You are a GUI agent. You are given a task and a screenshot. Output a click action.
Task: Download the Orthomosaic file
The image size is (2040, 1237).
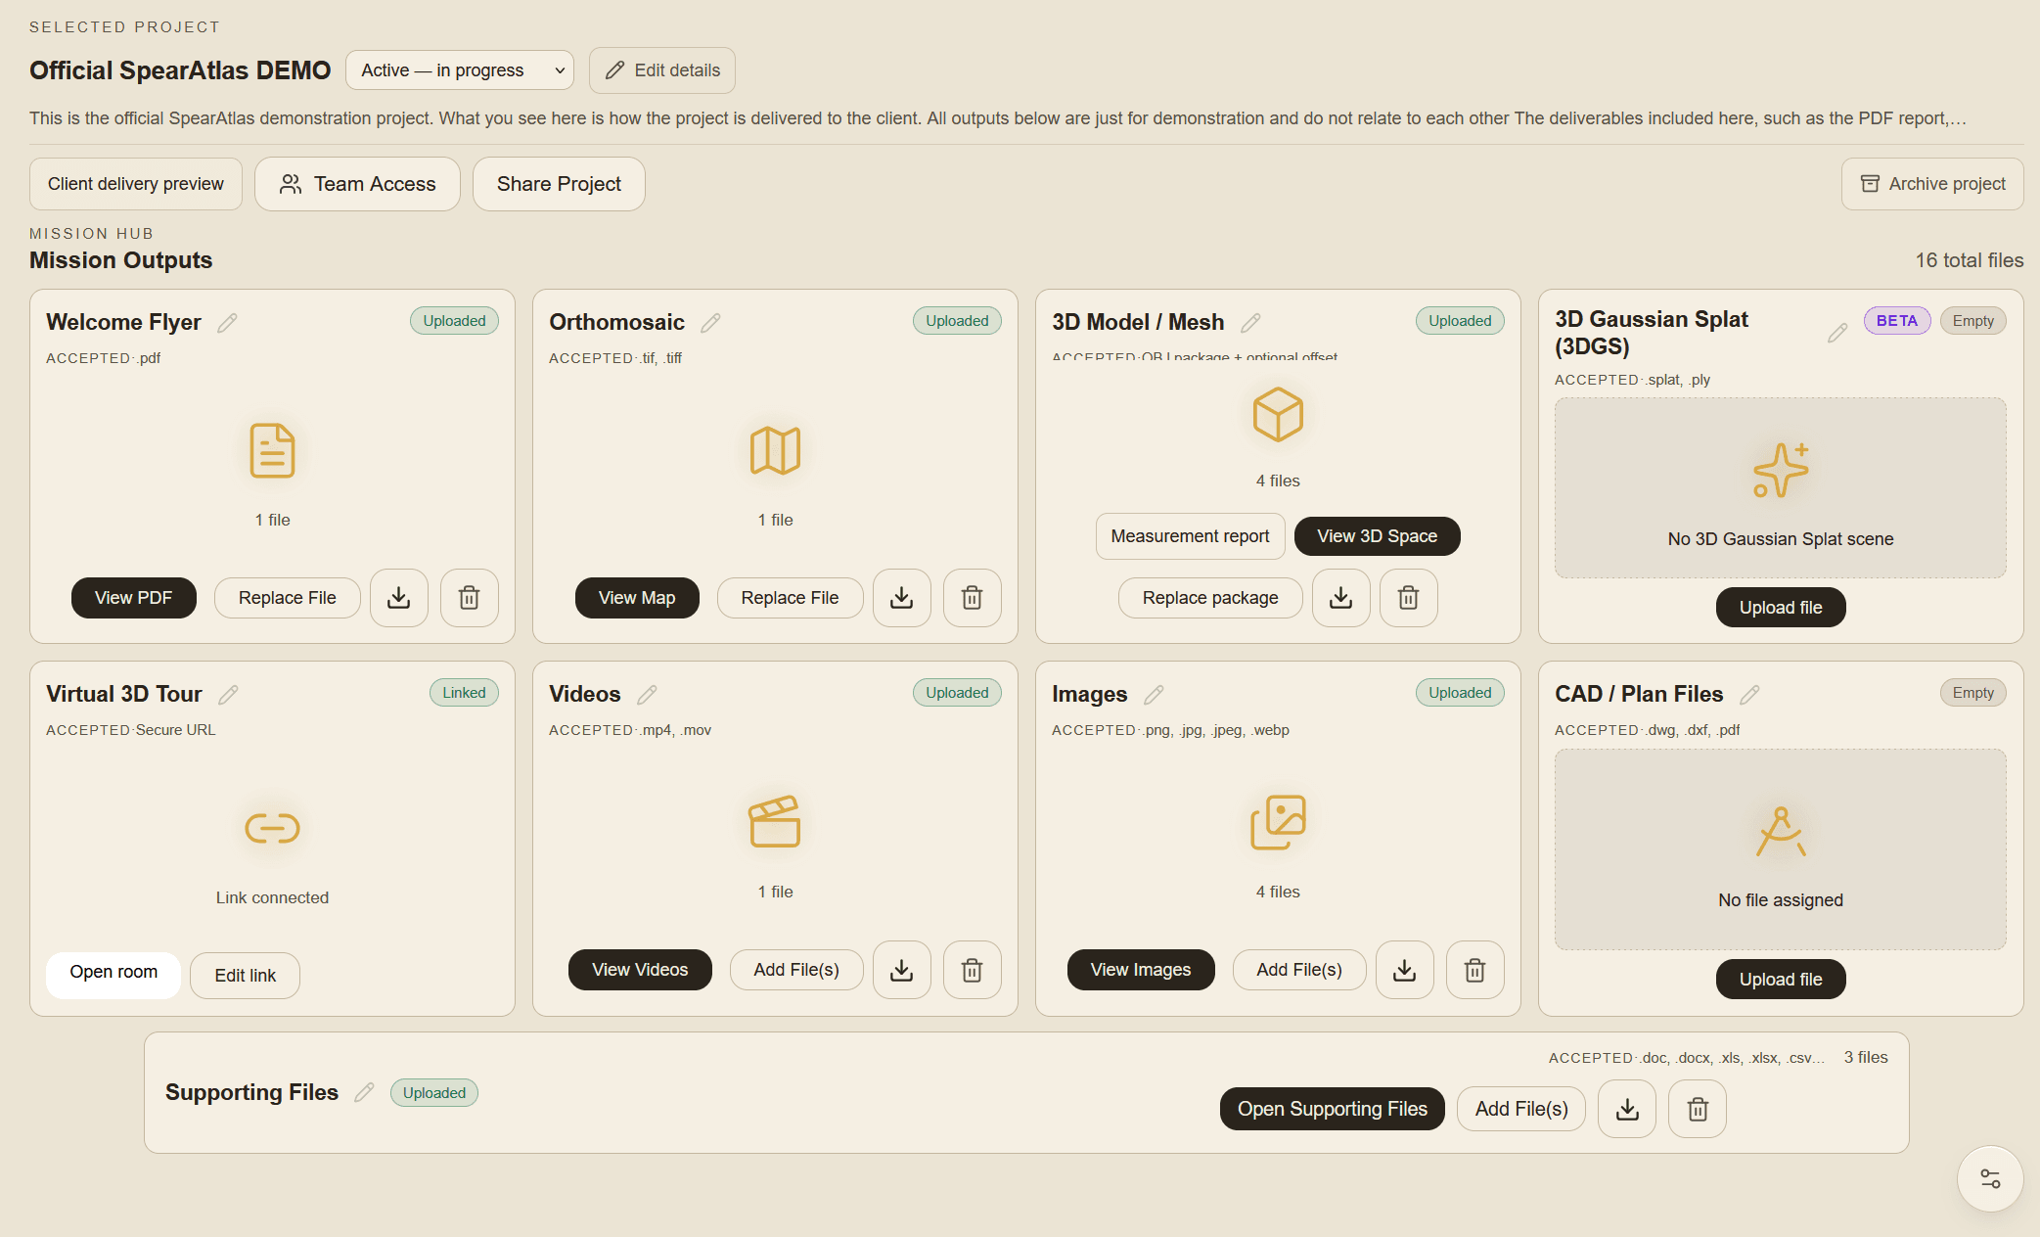902,598
